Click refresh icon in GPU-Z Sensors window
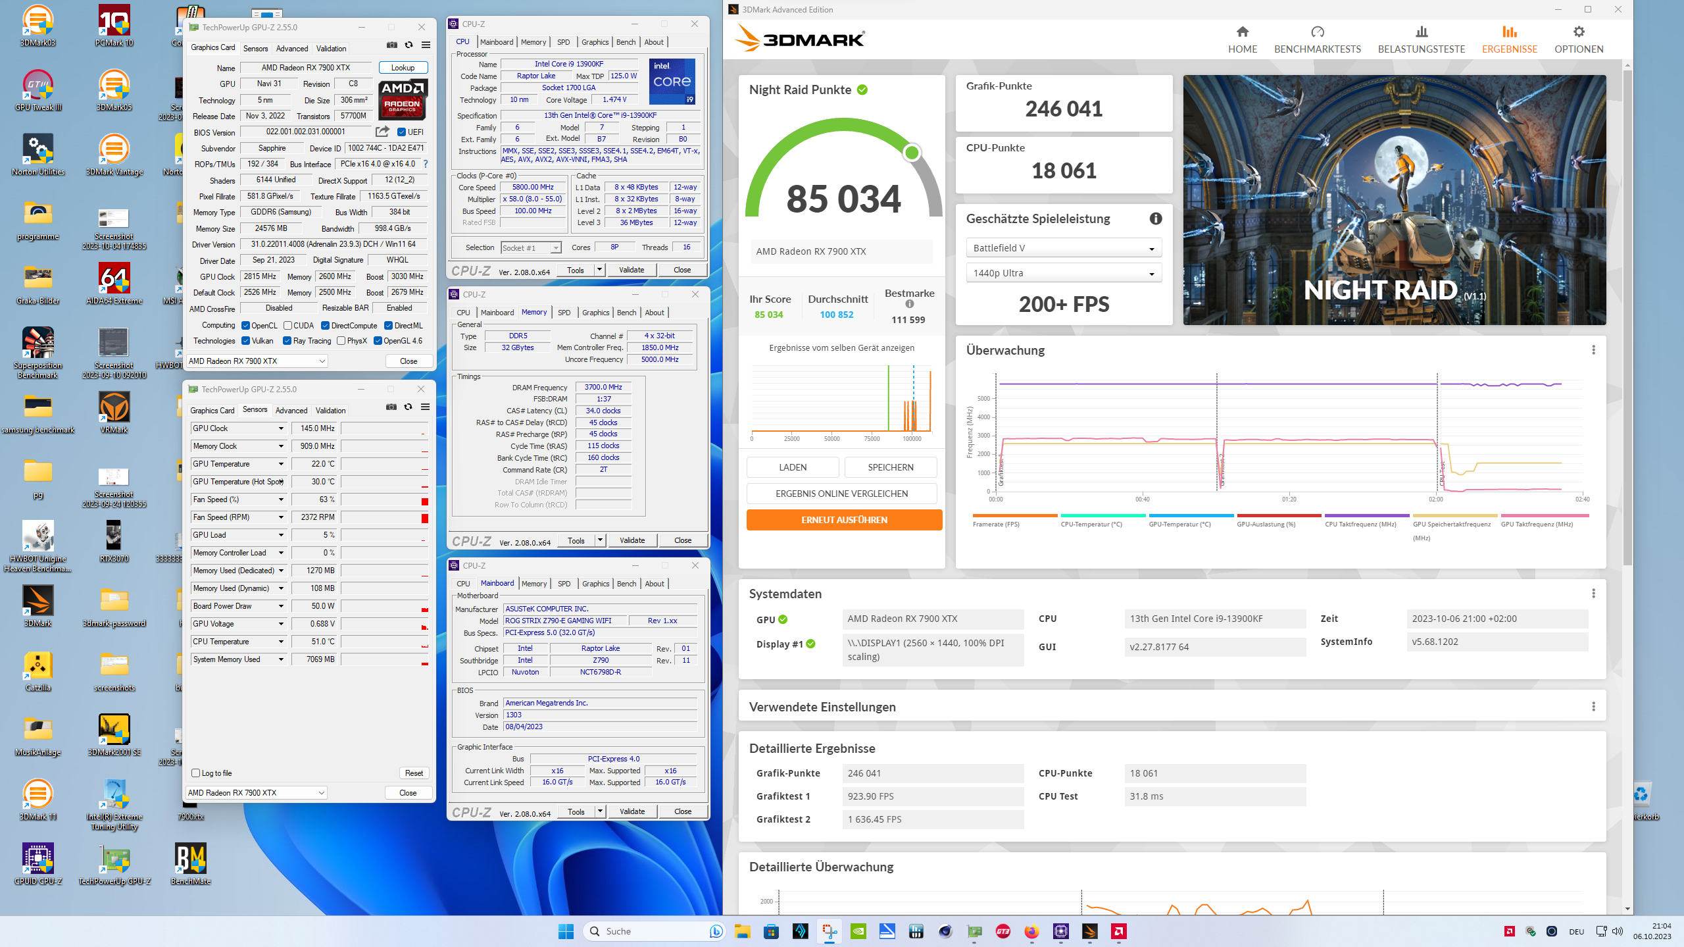 (x=408, y=407)
